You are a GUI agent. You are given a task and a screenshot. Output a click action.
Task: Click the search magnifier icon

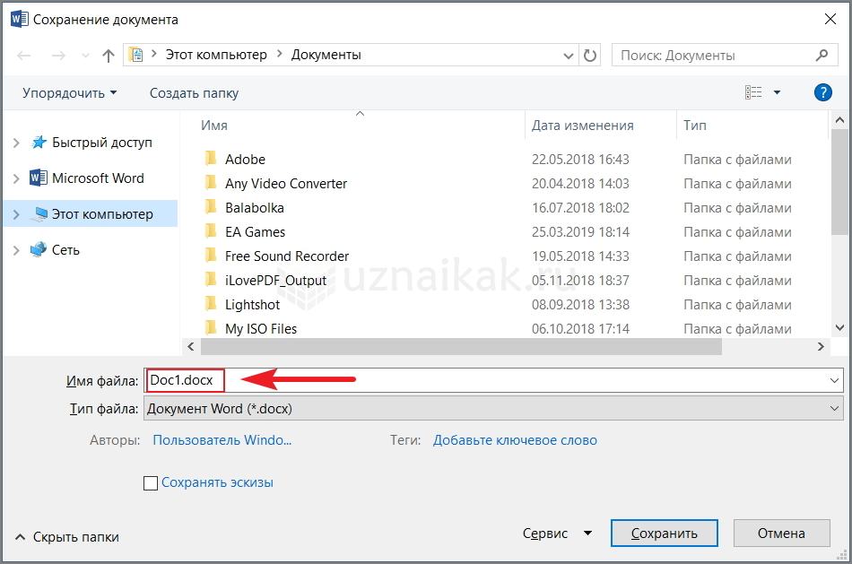822,55
